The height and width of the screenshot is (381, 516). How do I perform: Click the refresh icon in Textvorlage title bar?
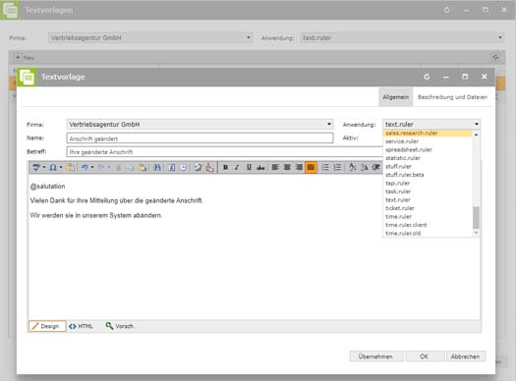click(x=427, y=77)
